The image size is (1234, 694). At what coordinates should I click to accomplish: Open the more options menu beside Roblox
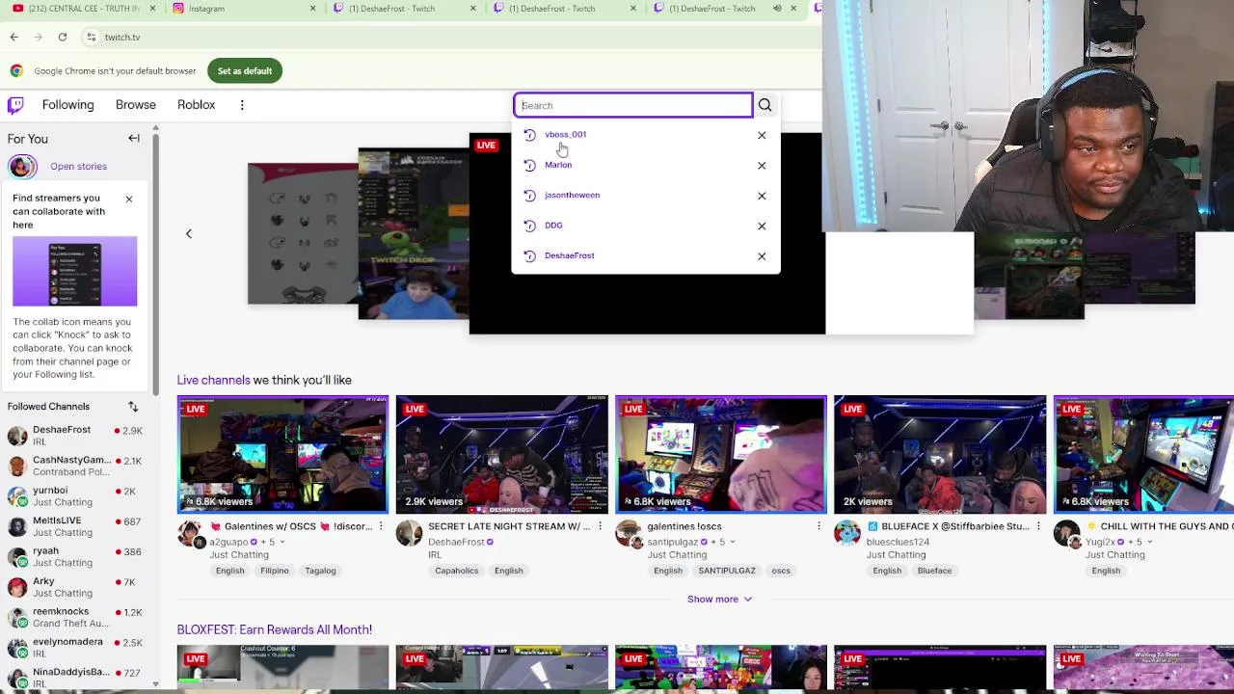pos(242,104)
